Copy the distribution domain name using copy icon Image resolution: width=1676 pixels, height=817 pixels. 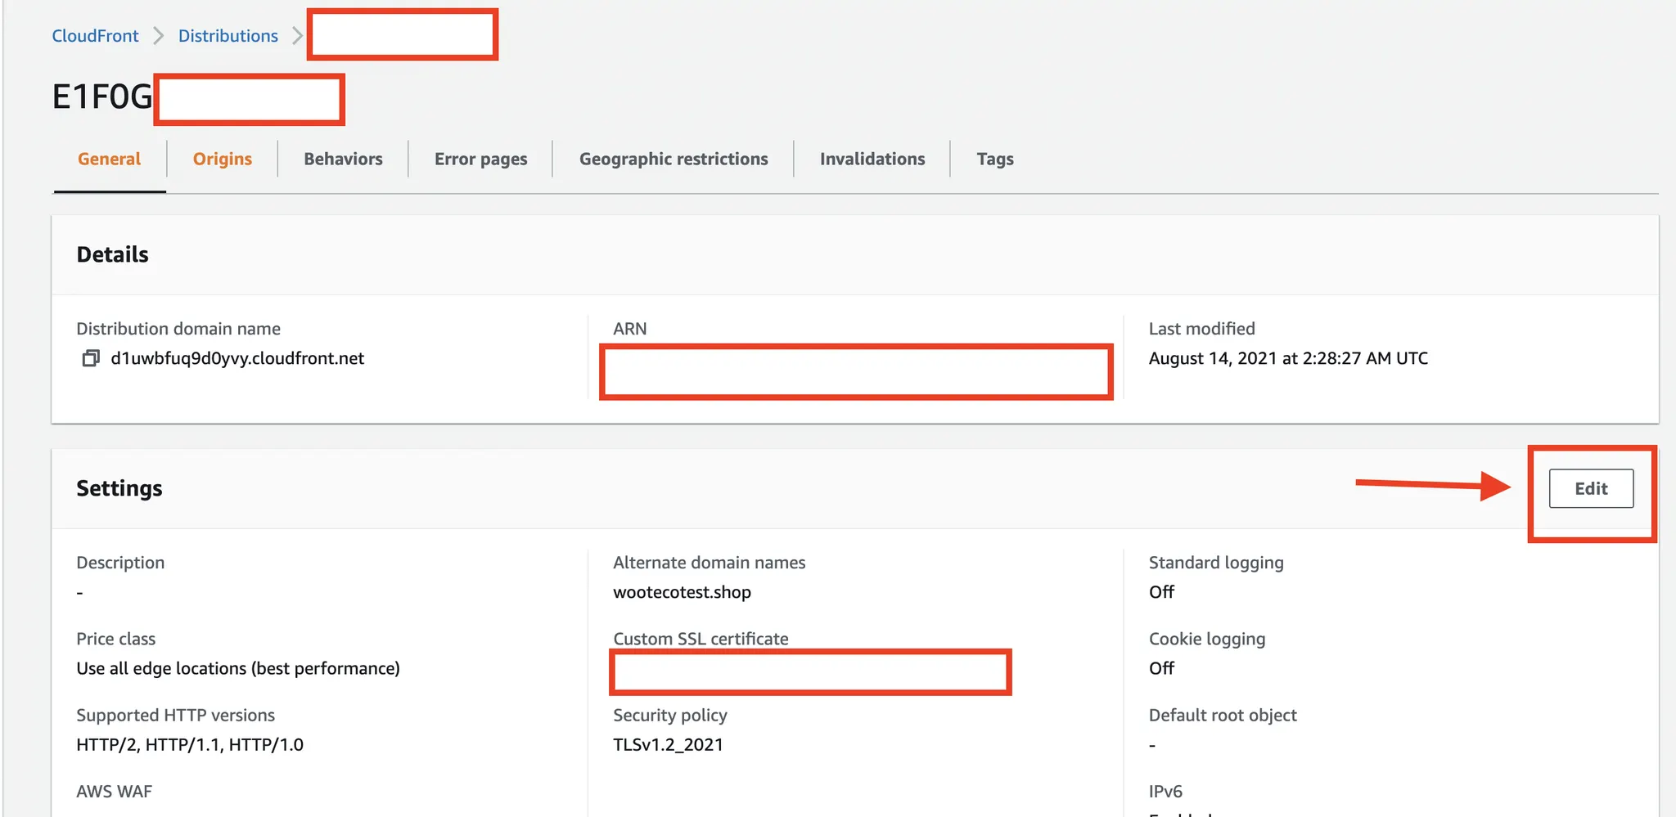(91, 358)
